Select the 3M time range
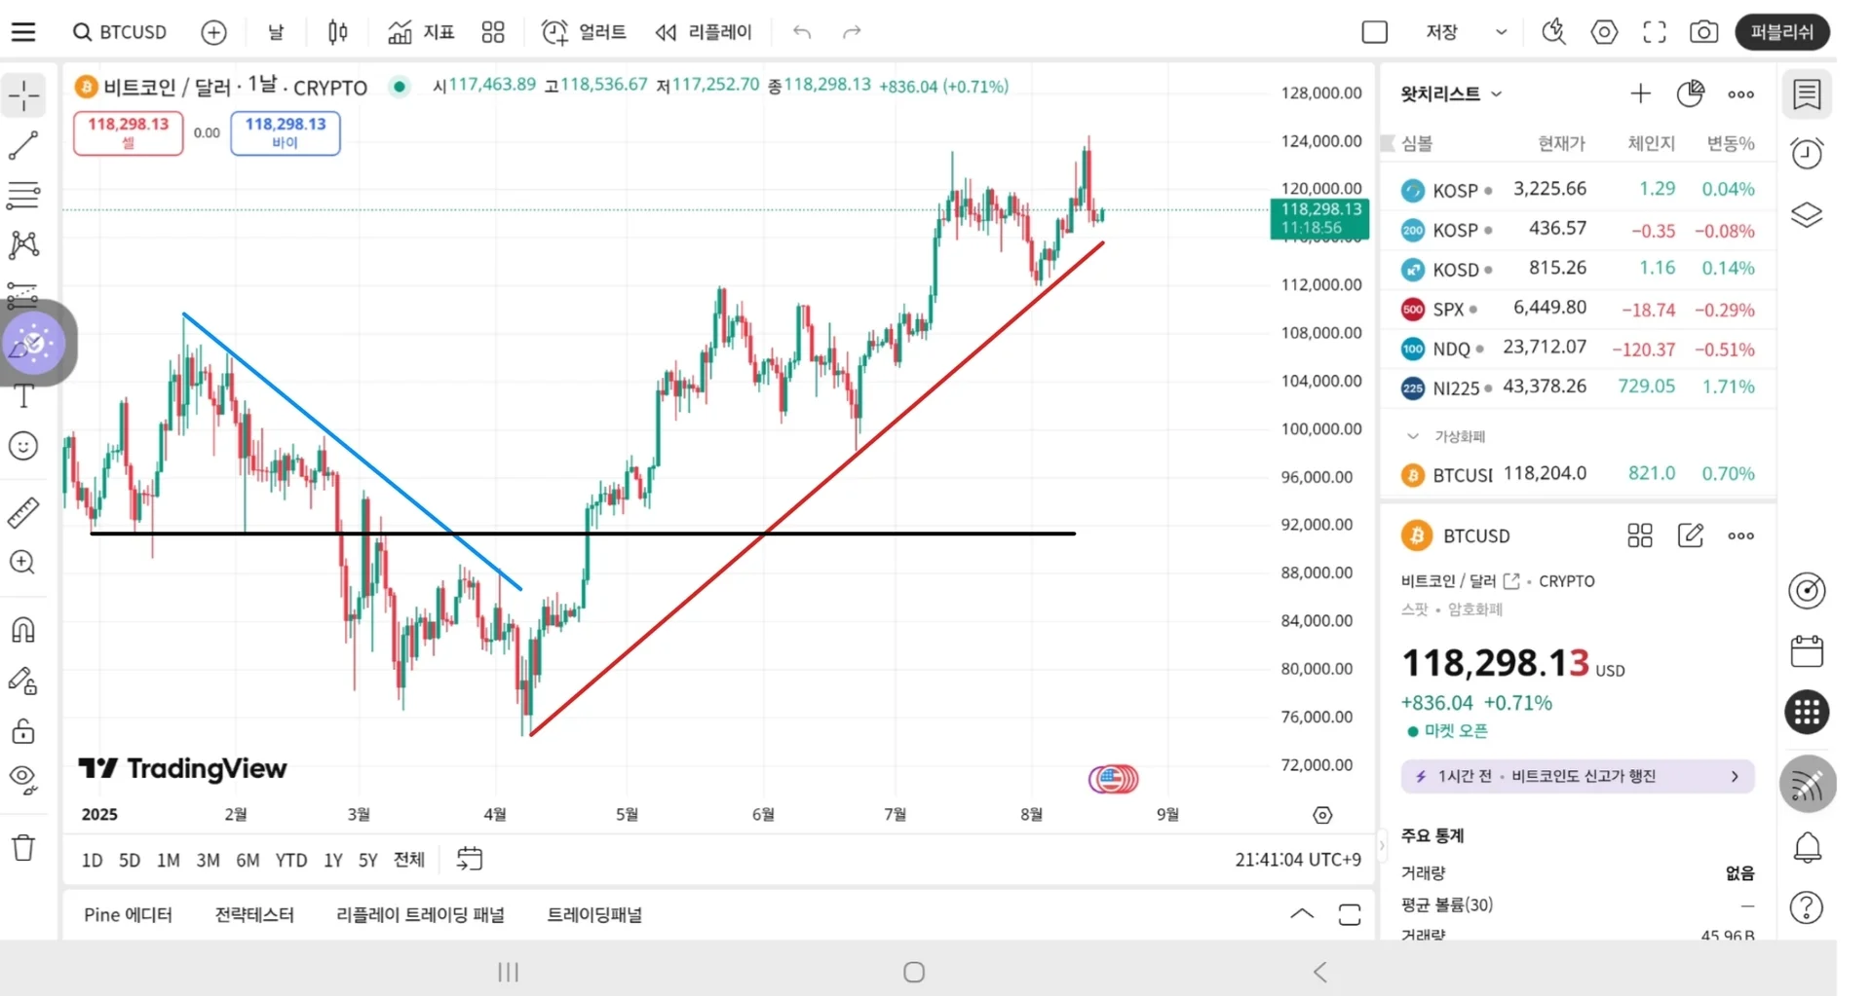 pos(208,860)
